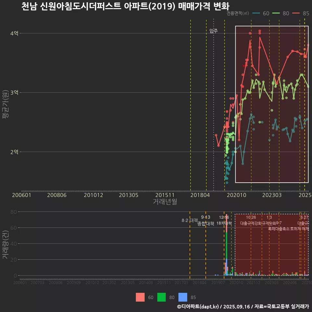Click the '특례대출축소' annotation

tap(279, 229)
